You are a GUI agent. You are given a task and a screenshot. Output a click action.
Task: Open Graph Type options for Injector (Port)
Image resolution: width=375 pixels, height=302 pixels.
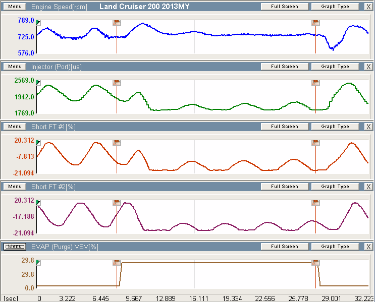pyautogui.click(x=335, y=67)
